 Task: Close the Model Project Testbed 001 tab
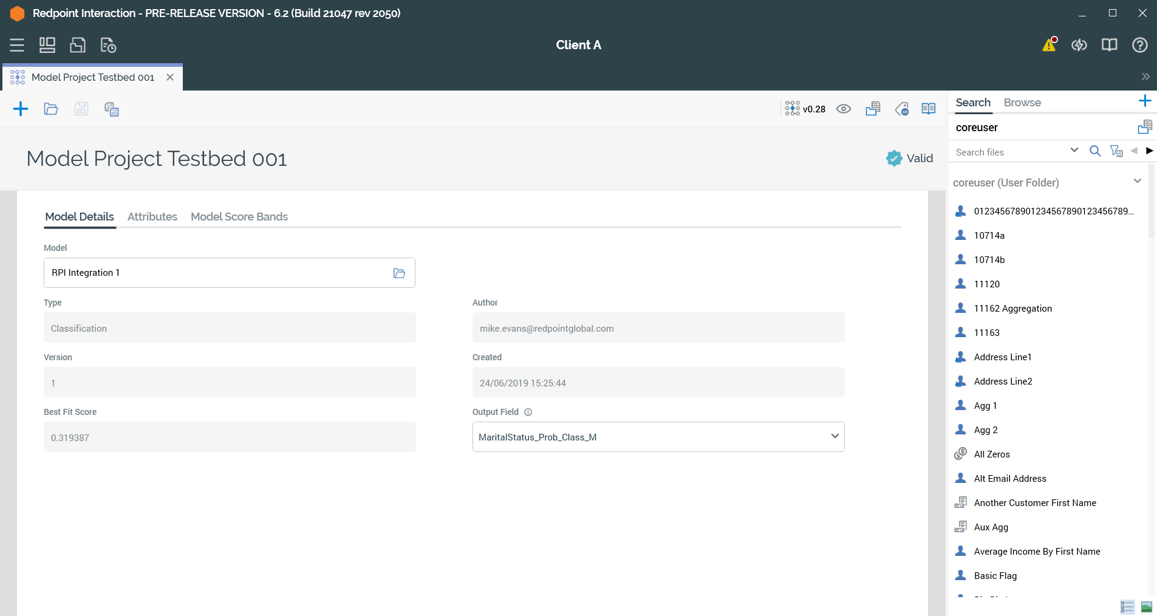[170, 77]
